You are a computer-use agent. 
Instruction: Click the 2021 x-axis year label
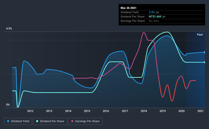[x=200, y=111]
